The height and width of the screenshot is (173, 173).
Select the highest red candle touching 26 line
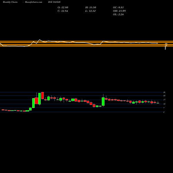[x=43, y=95]
